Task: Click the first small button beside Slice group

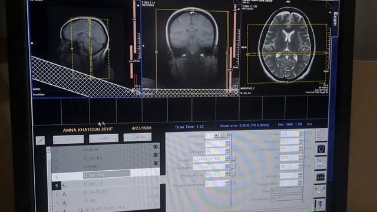Action: point(222,135)
